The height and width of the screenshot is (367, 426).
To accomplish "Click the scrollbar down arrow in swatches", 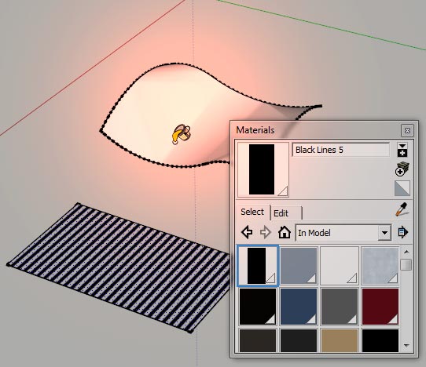I will click(406, 345).
